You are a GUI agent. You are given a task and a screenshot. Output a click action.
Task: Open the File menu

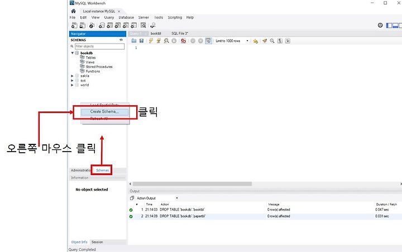(73, 17)
